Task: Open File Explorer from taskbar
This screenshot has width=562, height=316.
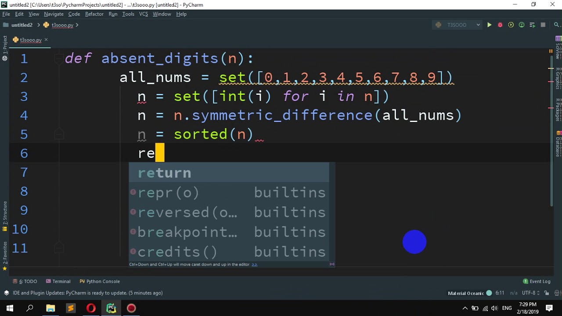Action: coord(50,308)
